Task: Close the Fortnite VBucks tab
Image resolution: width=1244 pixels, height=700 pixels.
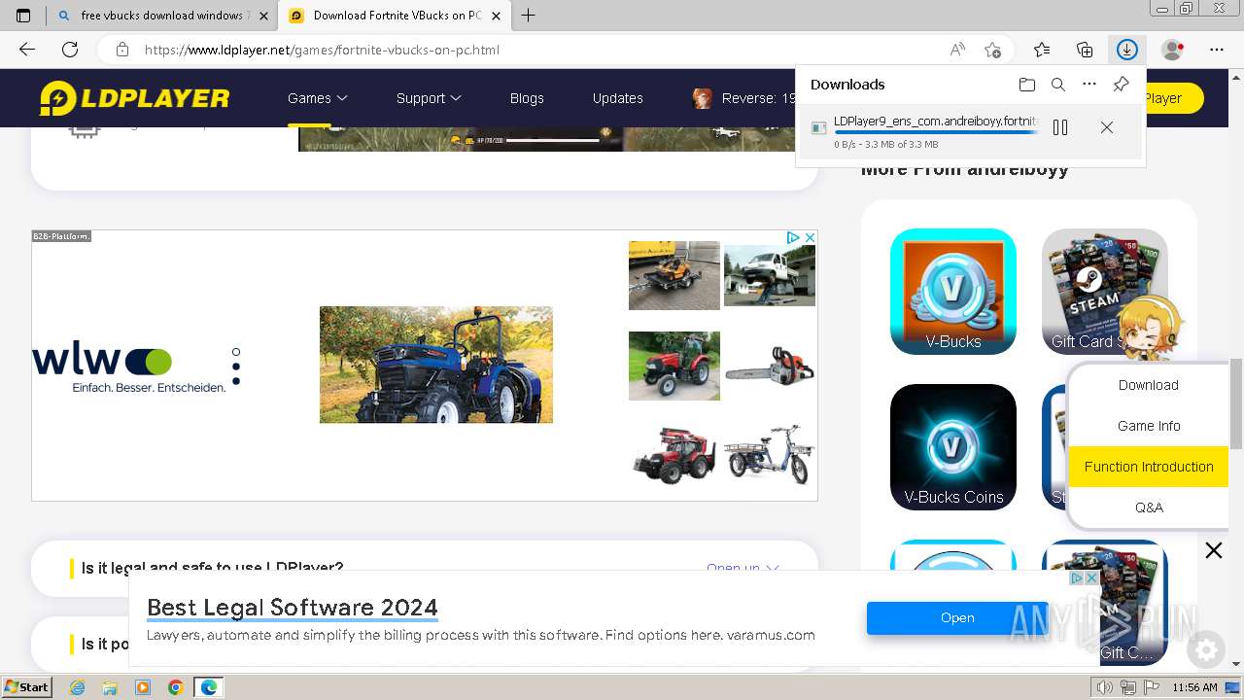Action: 497,16
